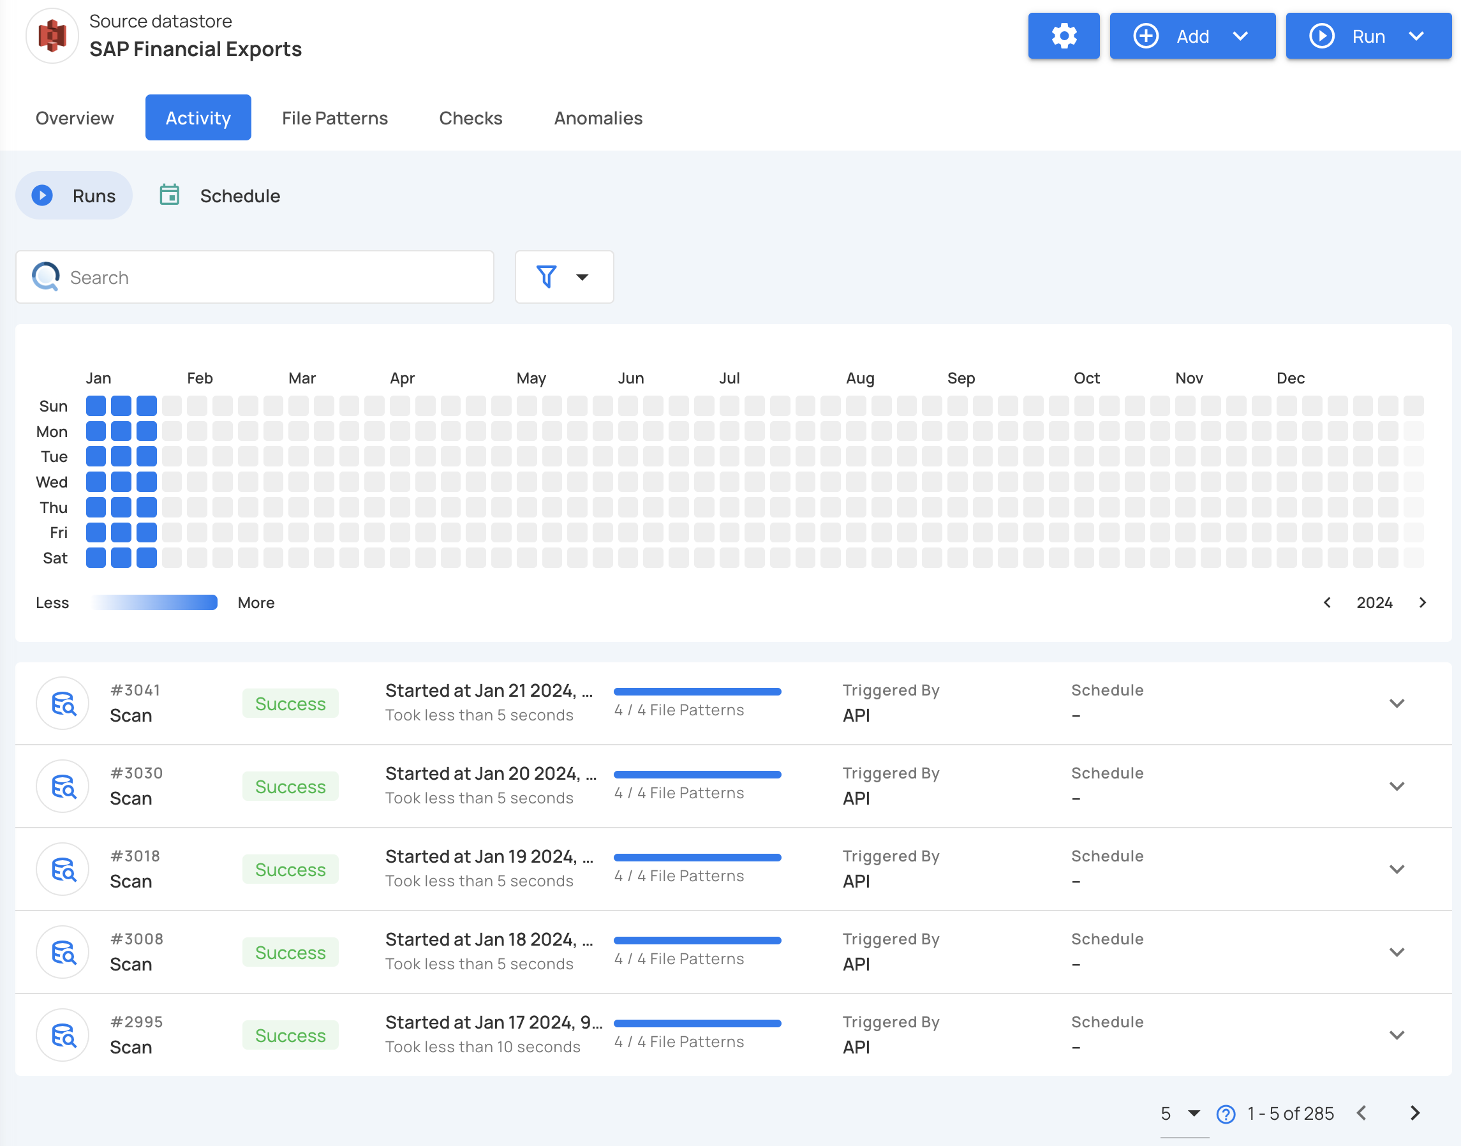Click scan icon for run #3008
Screen dimensions: 1461x1146
click(63, 952)
